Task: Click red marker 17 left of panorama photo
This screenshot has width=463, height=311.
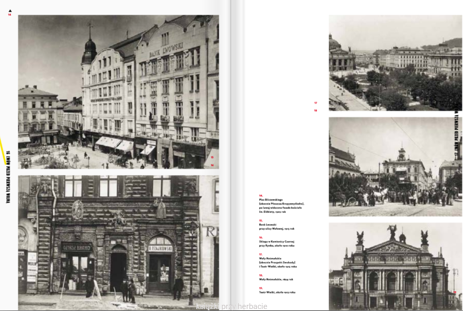Action: (x=316, y=103)
